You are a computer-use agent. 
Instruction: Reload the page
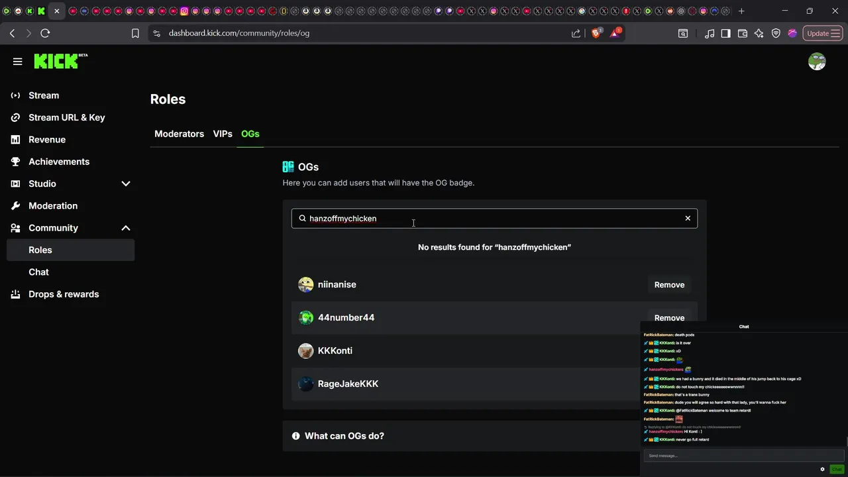(x=45, y=33)
